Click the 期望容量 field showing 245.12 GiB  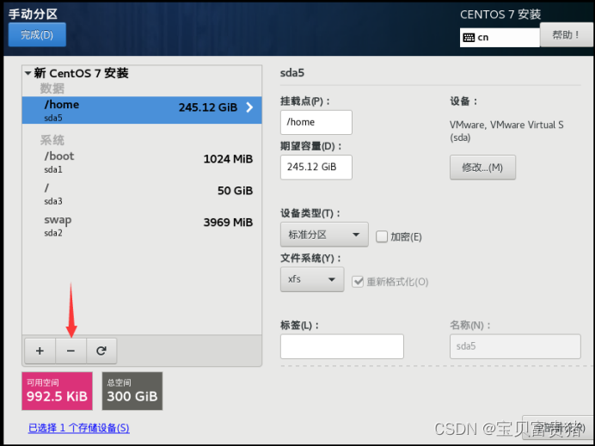click(316, 167)
